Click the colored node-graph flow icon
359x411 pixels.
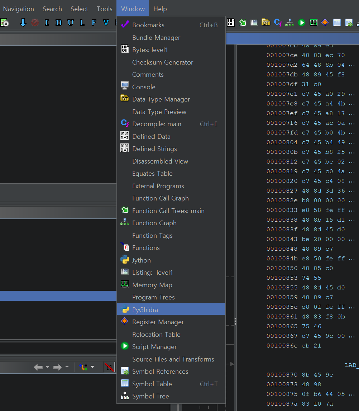pyautogui.click(x=83, y=367)
